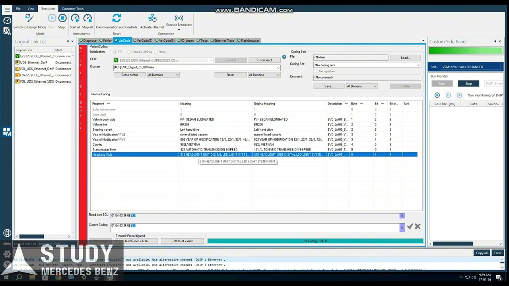509x286 pixels.
Task: Open the Coding Set dropdown
Action: (x=418, y=65)
